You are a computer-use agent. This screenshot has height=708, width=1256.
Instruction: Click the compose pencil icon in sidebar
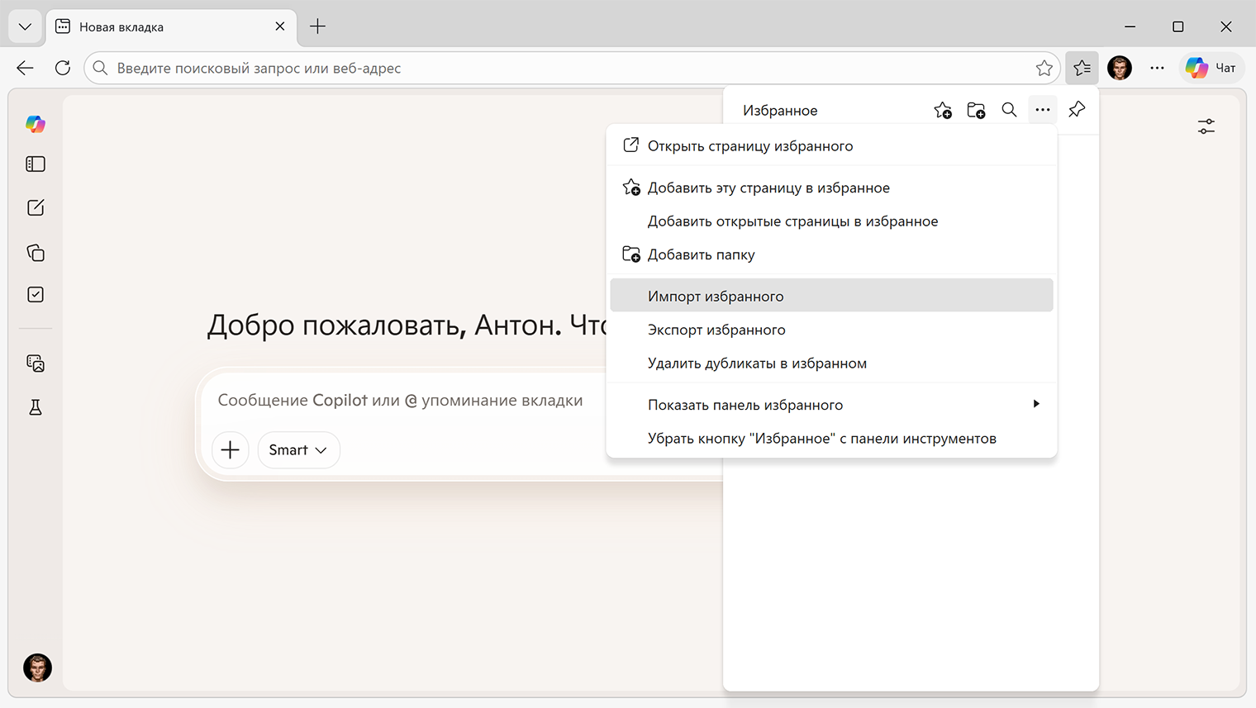tap(36, 207)
